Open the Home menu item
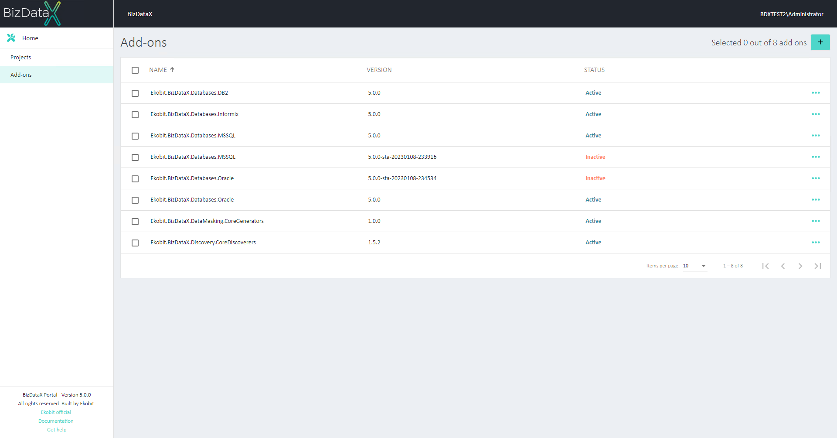This screenshot has width=837, height=438. pyautogui.click(x=57, y=38)
